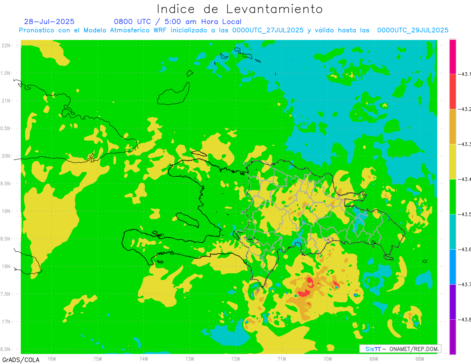Click the '73W' longitude label
This screenshot has width=471, height=364.
[x=190, y=359]
